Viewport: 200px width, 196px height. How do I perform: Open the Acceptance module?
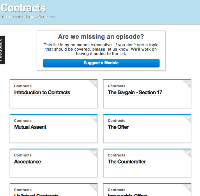(x=28, y=162)
